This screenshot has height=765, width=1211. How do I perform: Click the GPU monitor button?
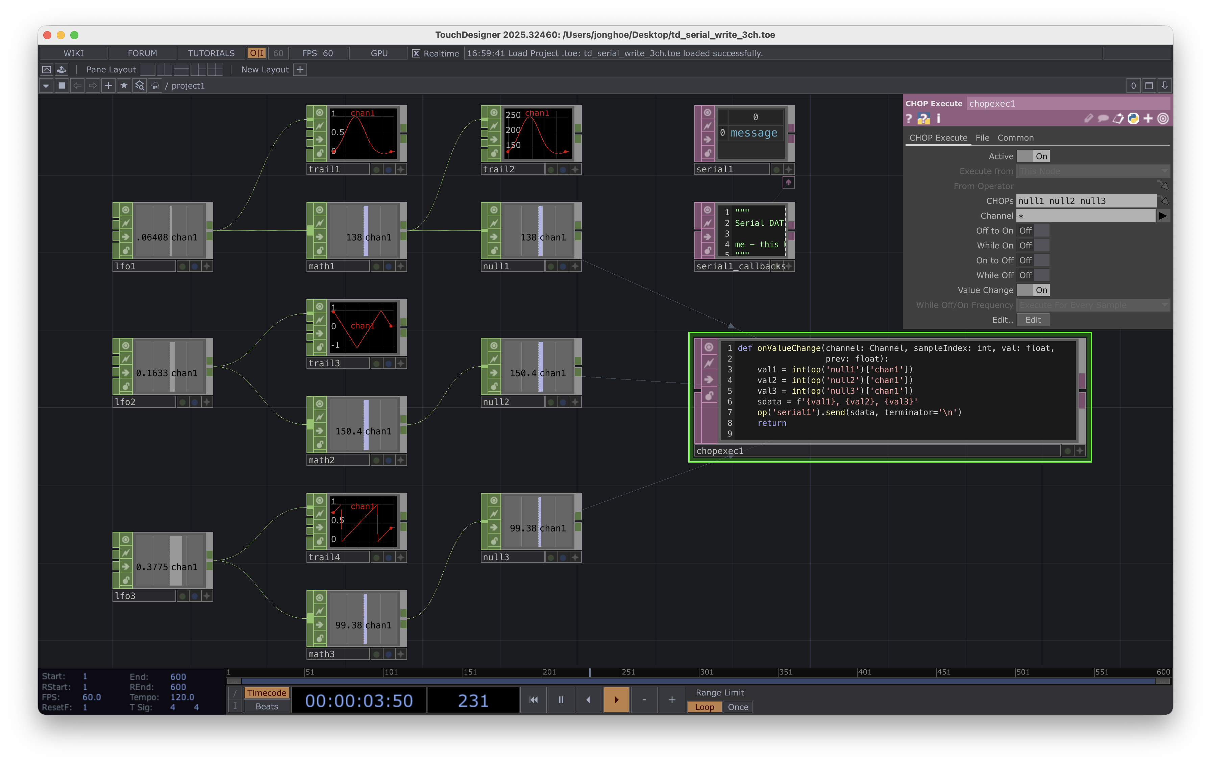click(379, 53)
